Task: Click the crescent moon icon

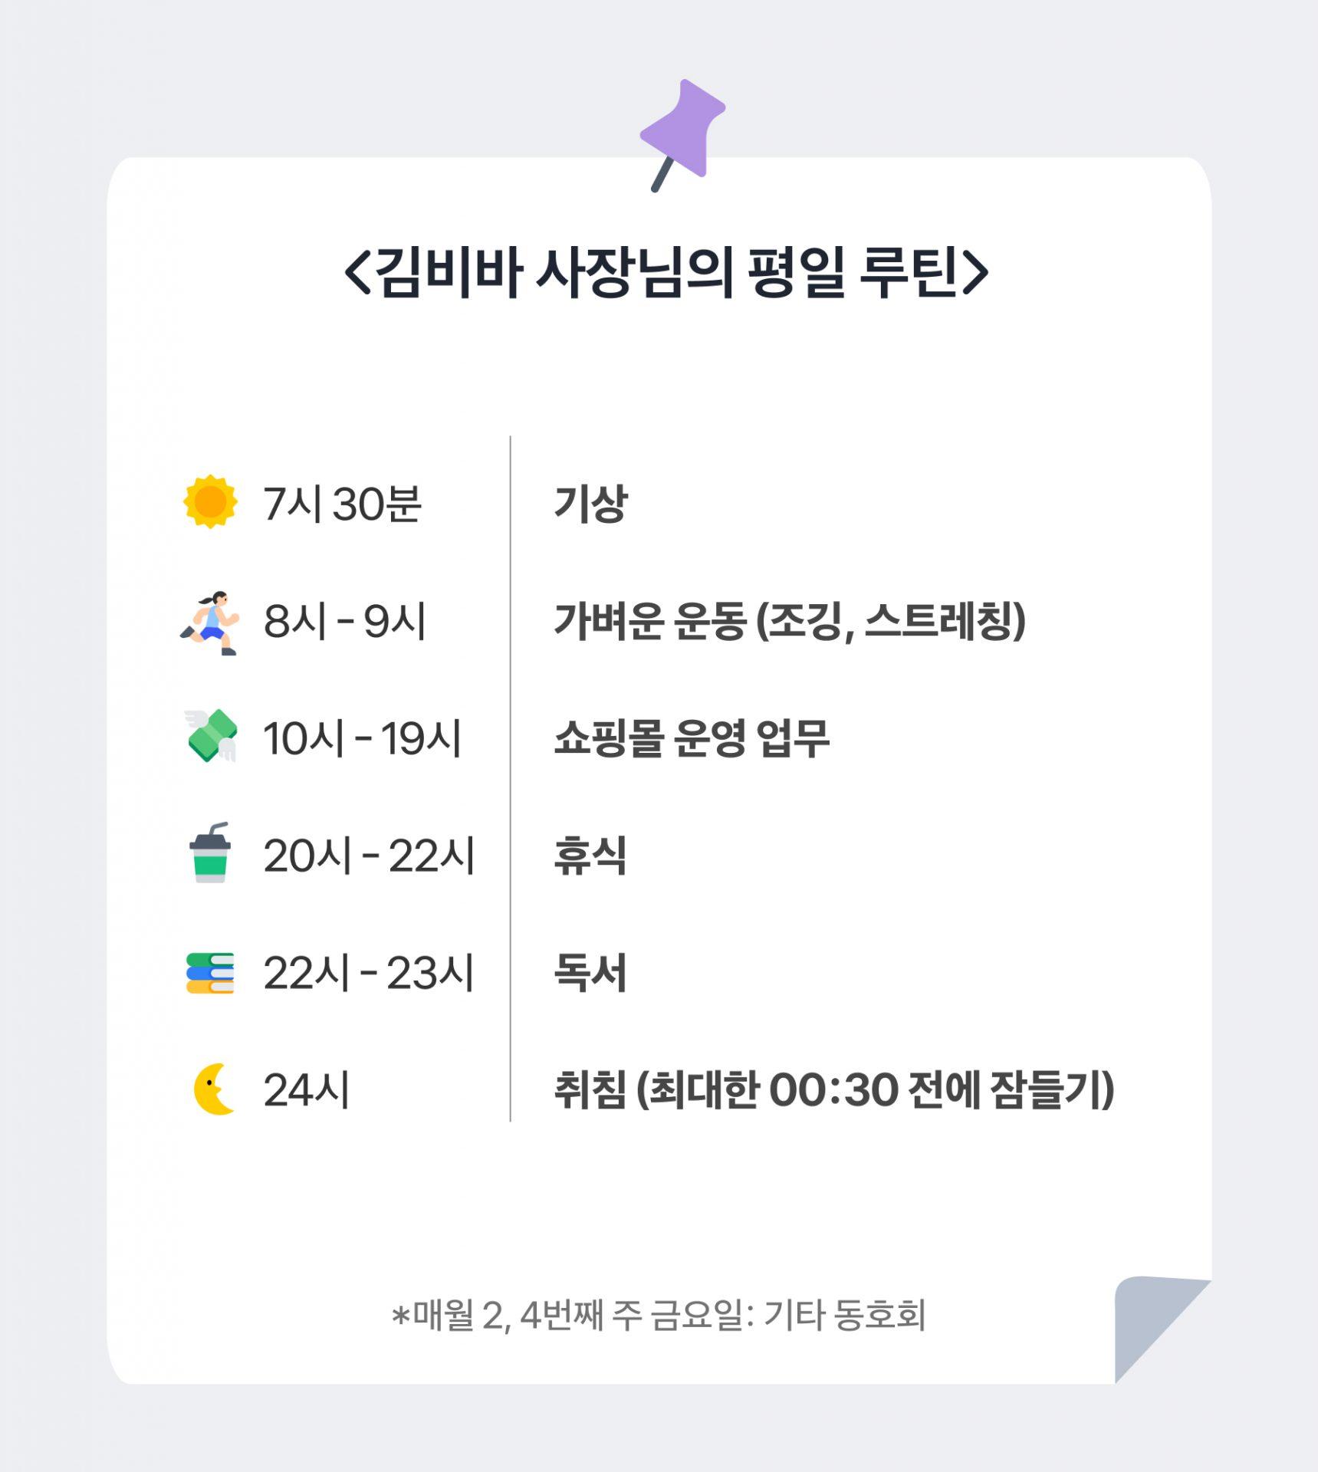Action: point(213,1089)
